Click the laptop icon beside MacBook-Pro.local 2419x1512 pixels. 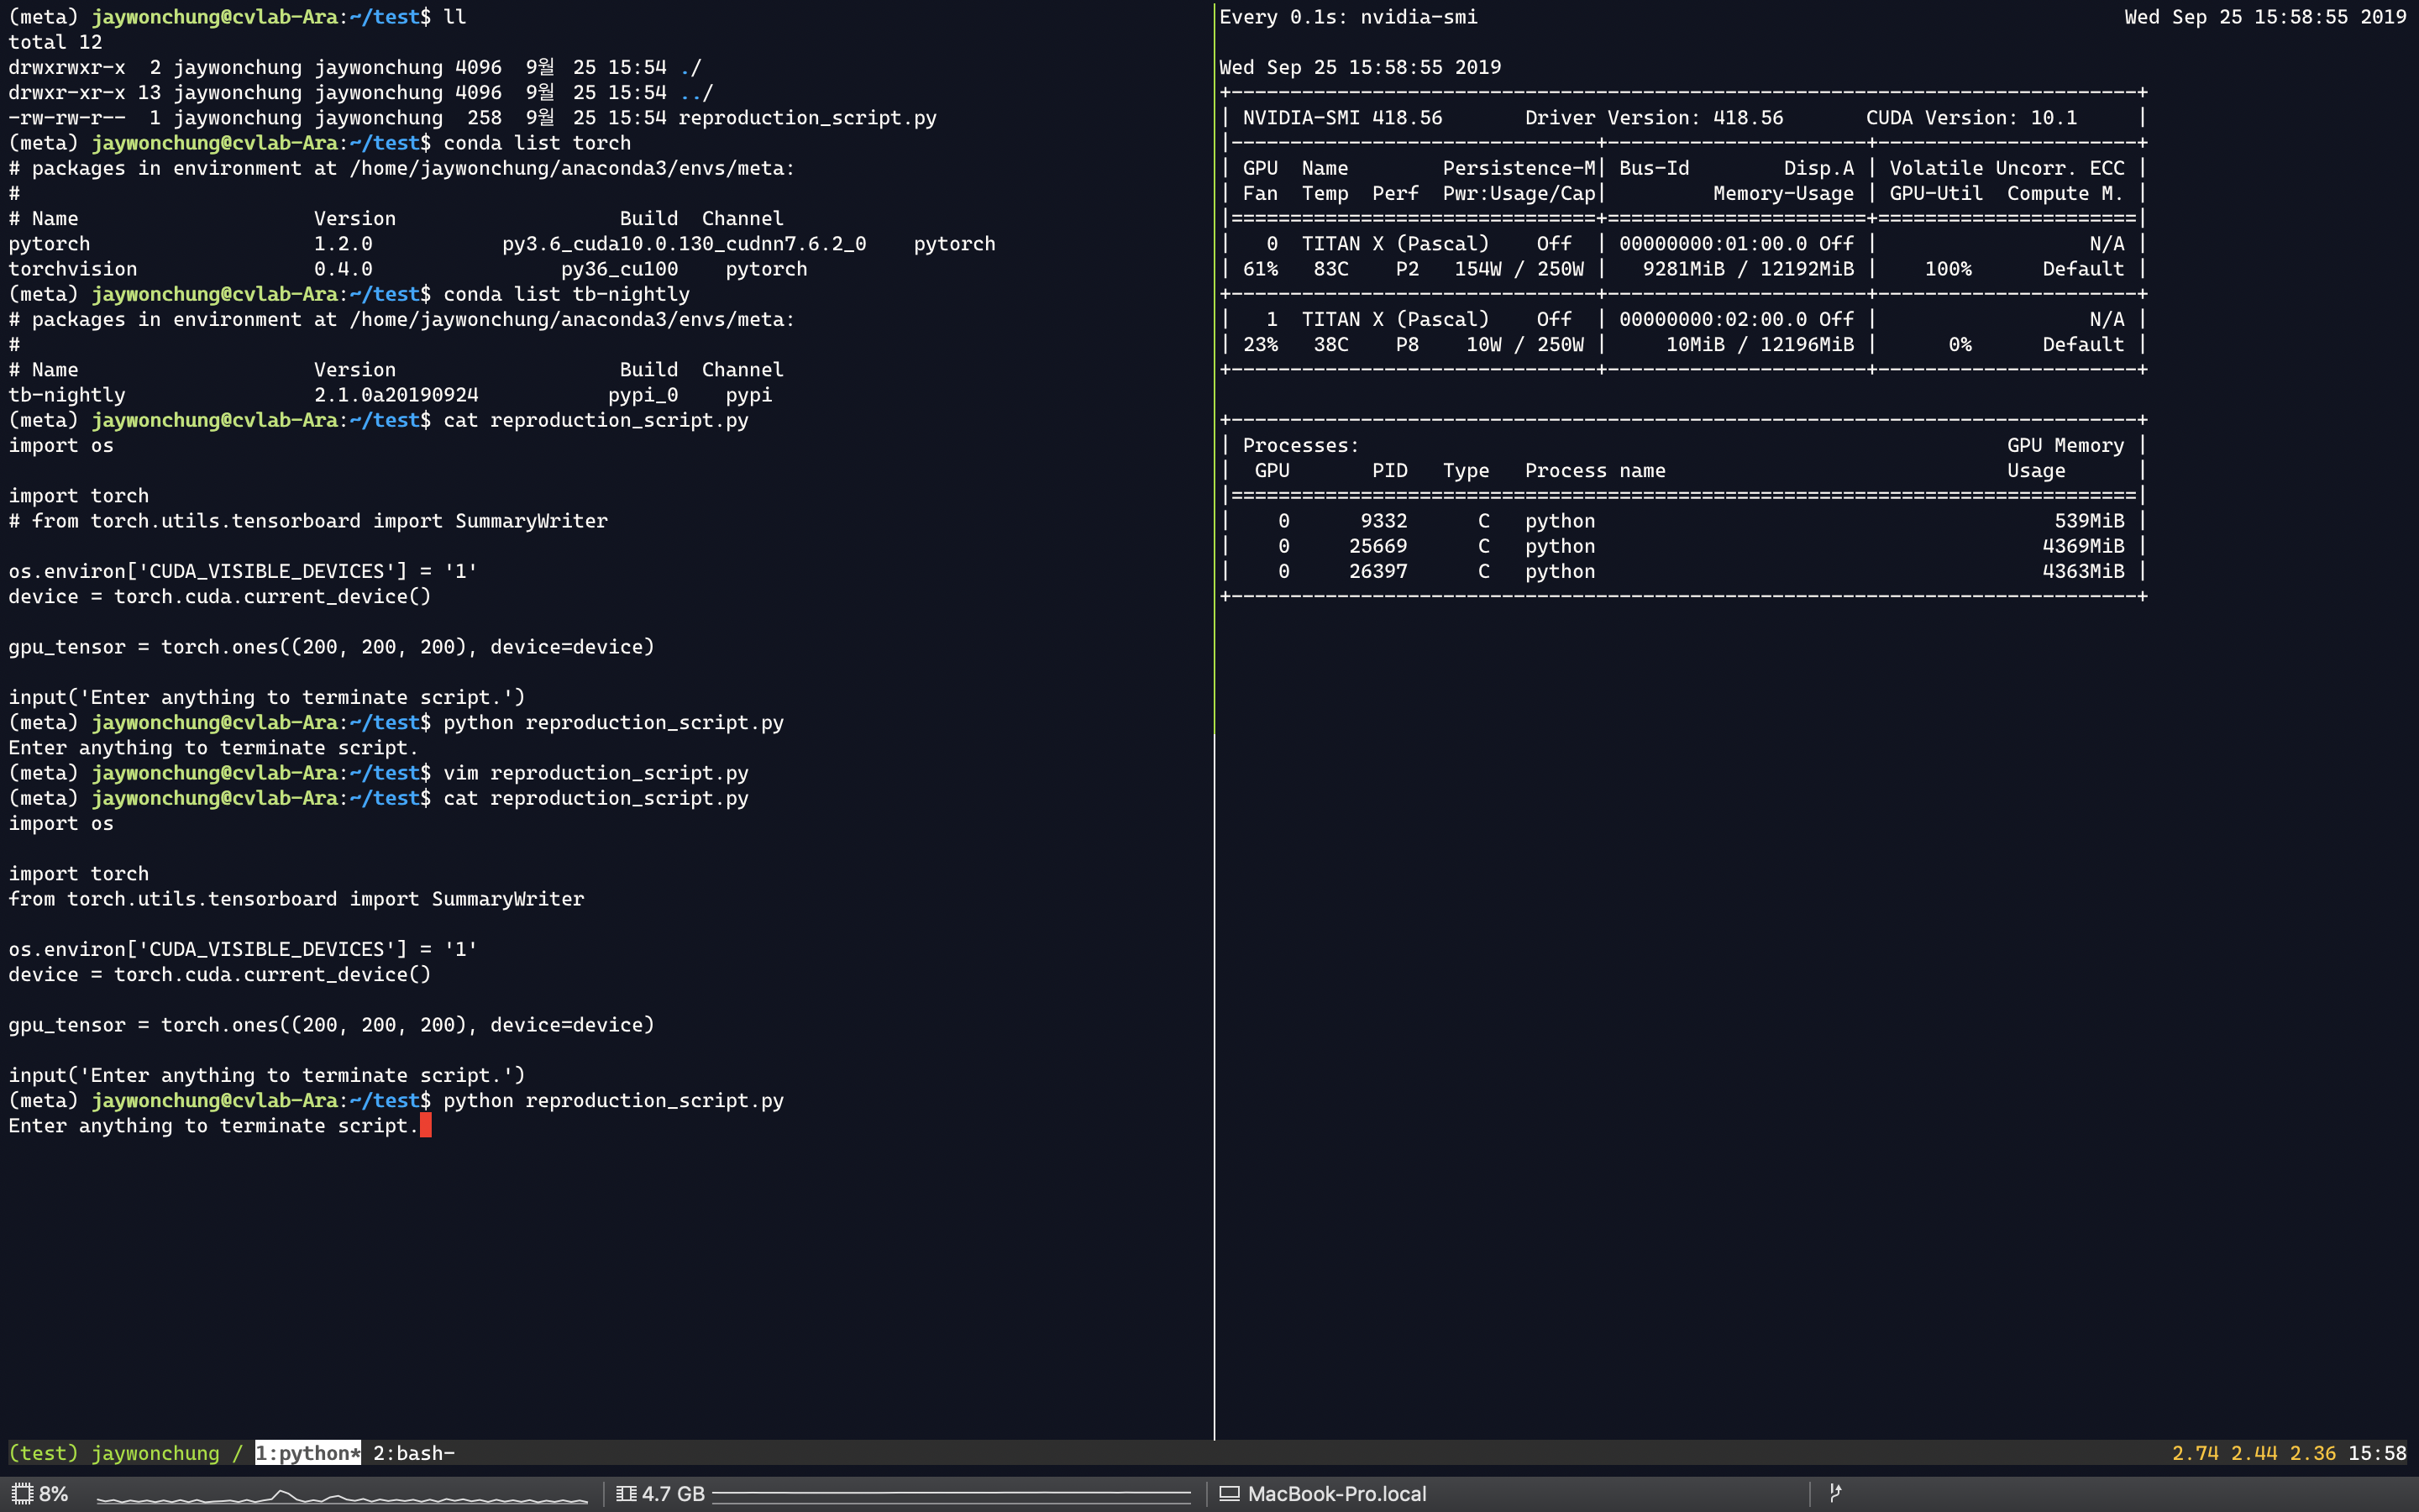1230,1493
